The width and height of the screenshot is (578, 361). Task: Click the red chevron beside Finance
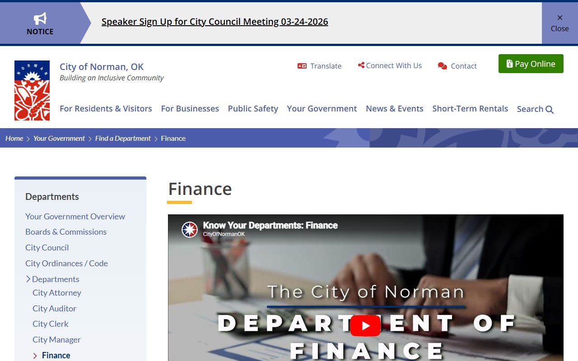tap(35, 356)
